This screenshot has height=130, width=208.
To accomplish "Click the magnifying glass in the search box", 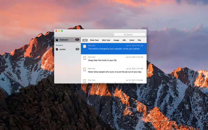I will pos(125,35).
